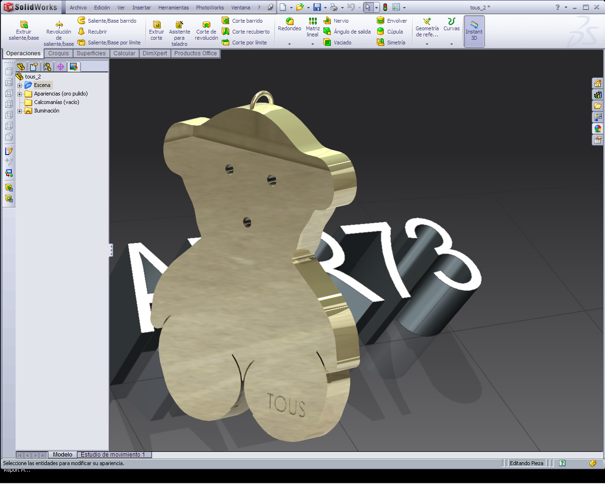Switch to the DimXpert tab
The height and width of the screenshot is (484, 605).
155,53
